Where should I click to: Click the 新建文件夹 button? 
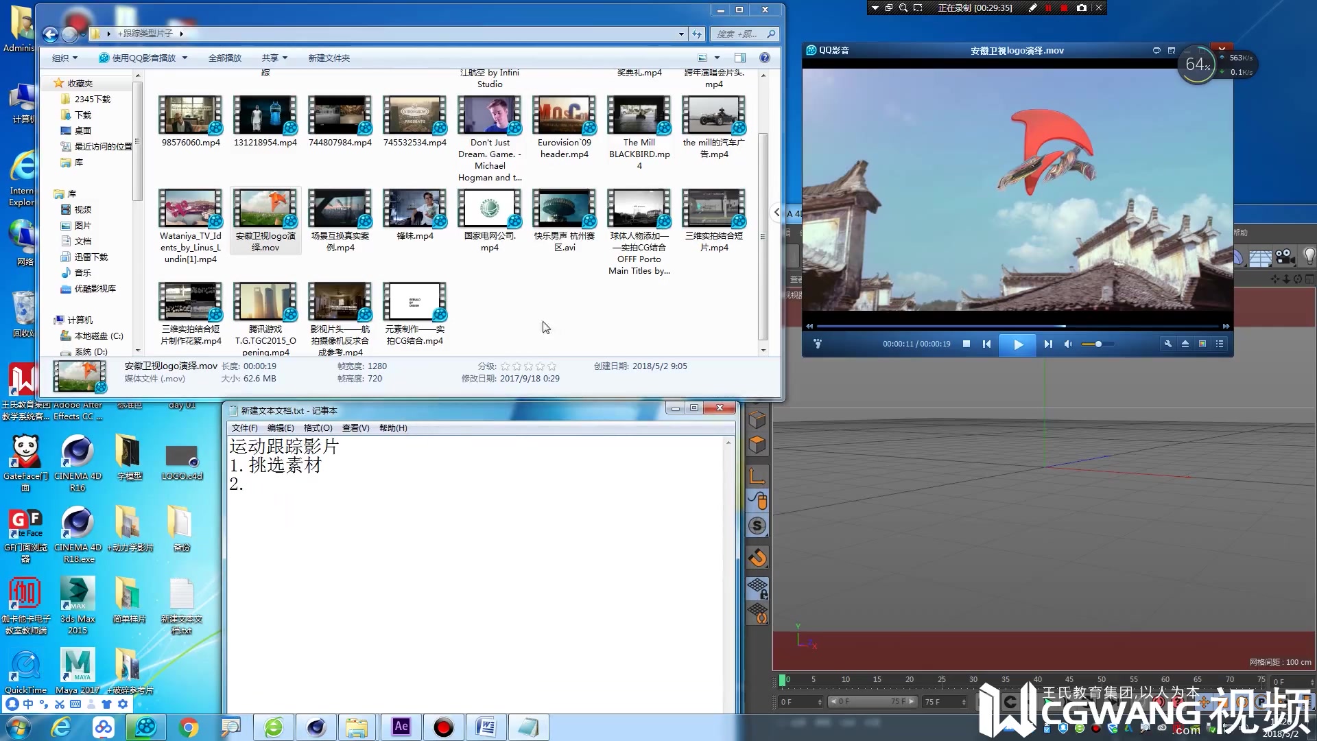[x=329, y=58]
